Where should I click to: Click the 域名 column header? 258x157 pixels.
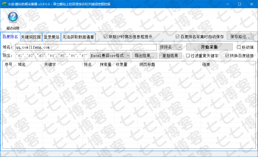point(29,65)
